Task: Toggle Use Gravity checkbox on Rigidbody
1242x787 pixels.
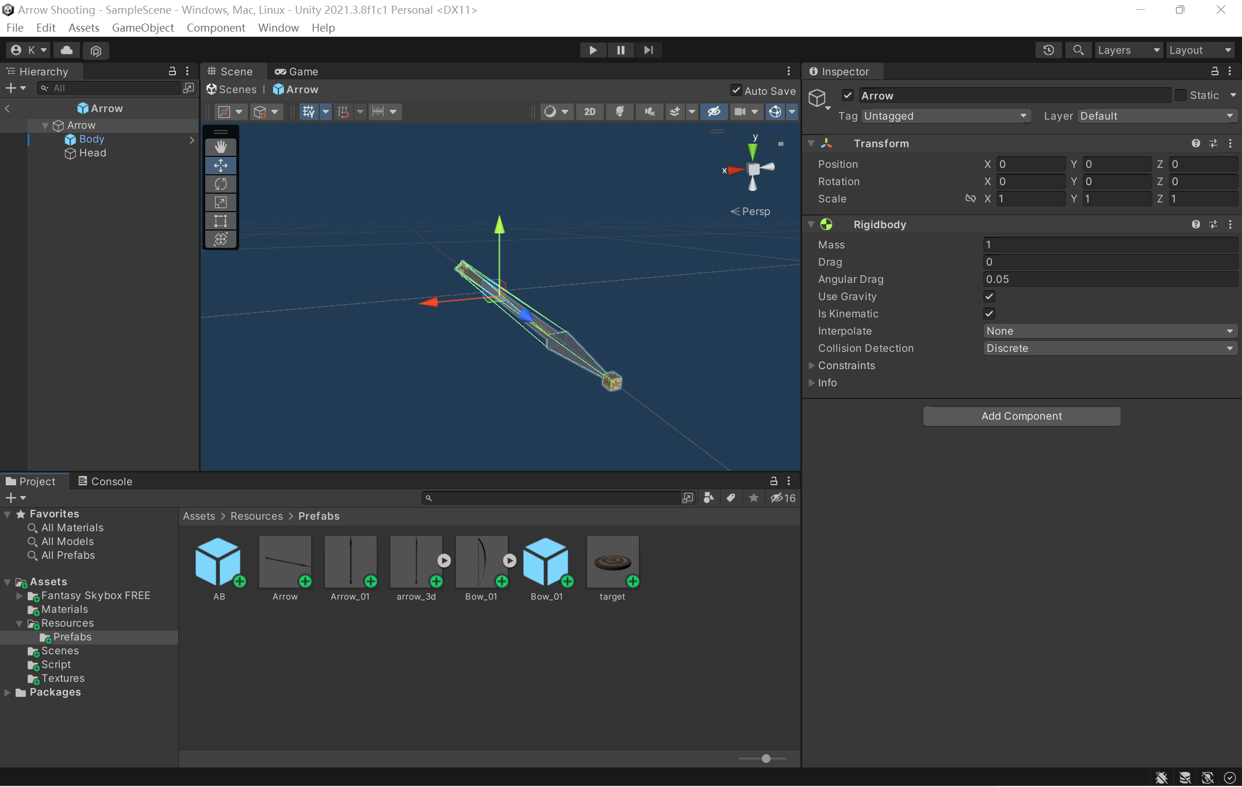Action: (x=990, y=296)
